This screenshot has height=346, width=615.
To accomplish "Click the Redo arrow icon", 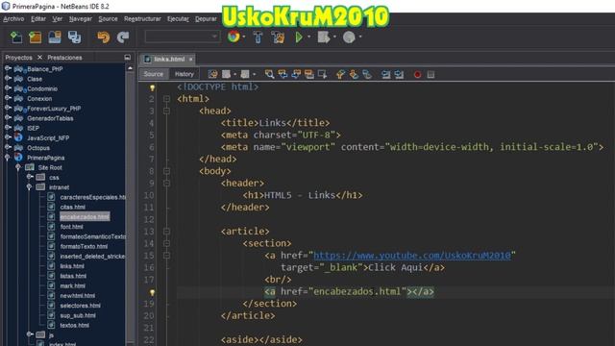I will tap(123, 37).
